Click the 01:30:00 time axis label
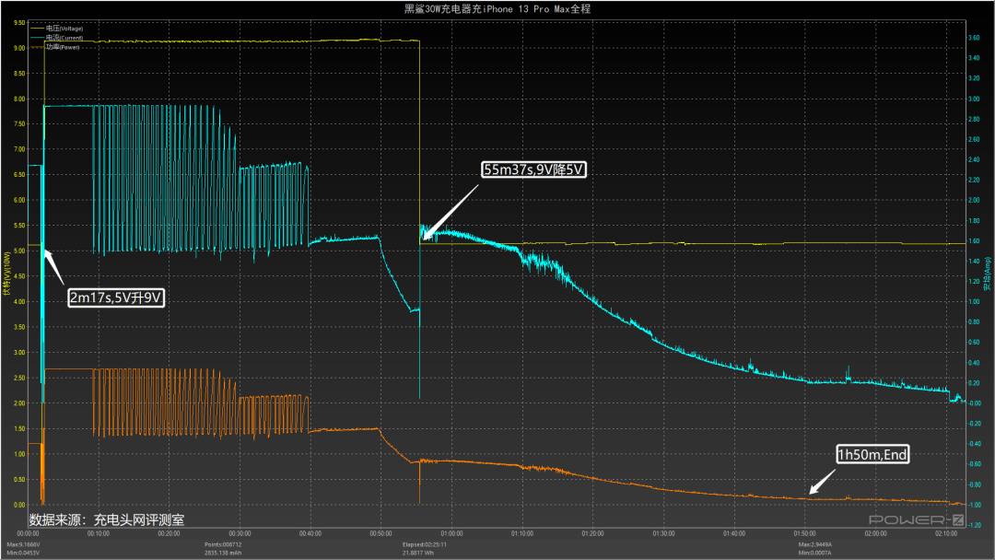995x560 pixels. [663, 534]
